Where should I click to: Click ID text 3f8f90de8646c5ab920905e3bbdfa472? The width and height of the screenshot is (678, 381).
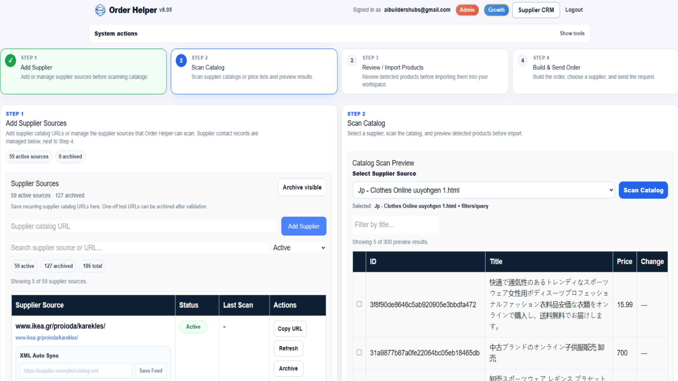point(423,305)
